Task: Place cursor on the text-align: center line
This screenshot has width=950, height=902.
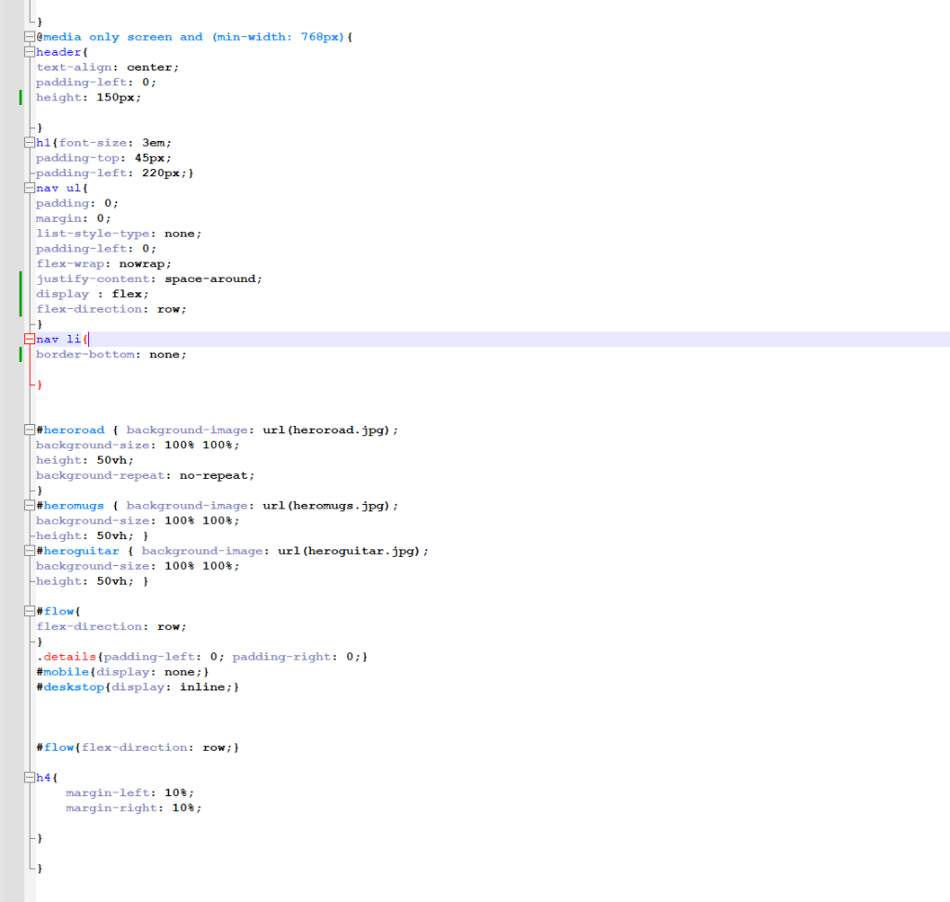Action: (x=111, y=67)
